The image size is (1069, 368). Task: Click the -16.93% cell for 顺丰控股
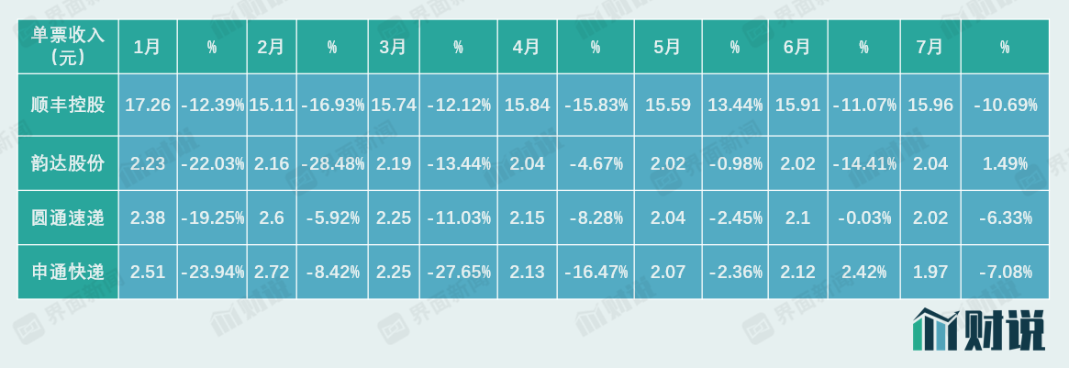332,105
